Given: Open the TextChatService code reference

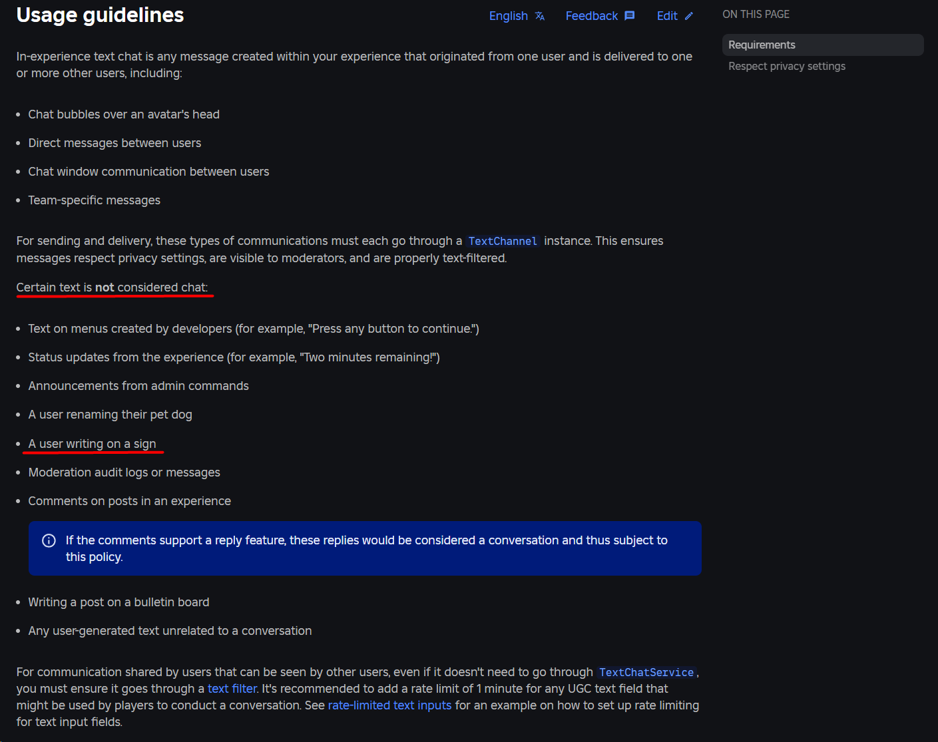Looking at the screenshot, I should point(645,672).
